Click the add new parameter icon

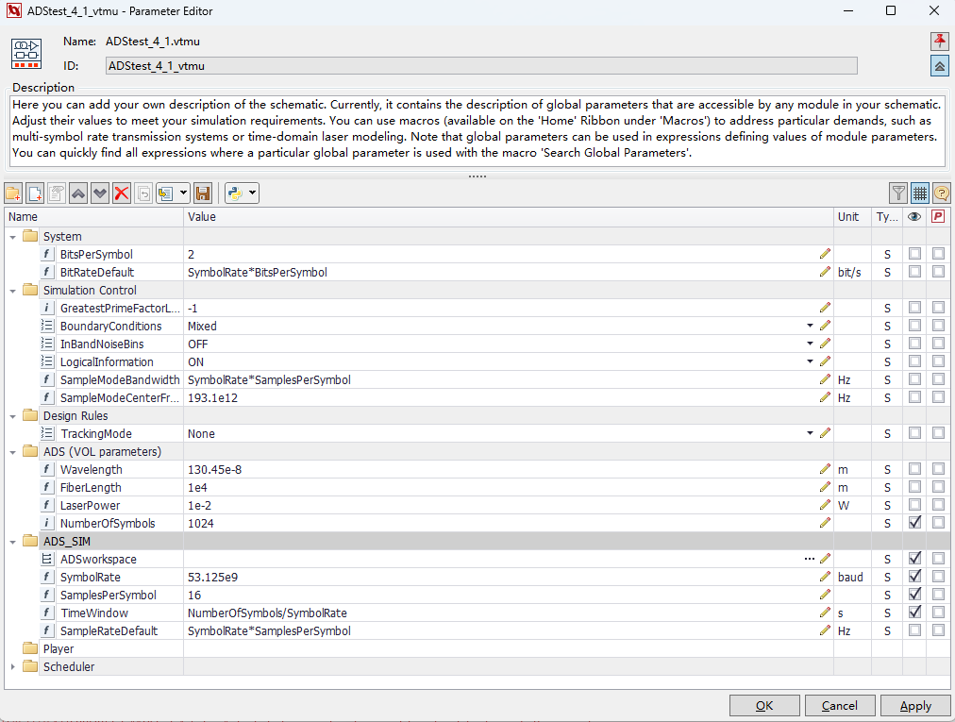35,193
